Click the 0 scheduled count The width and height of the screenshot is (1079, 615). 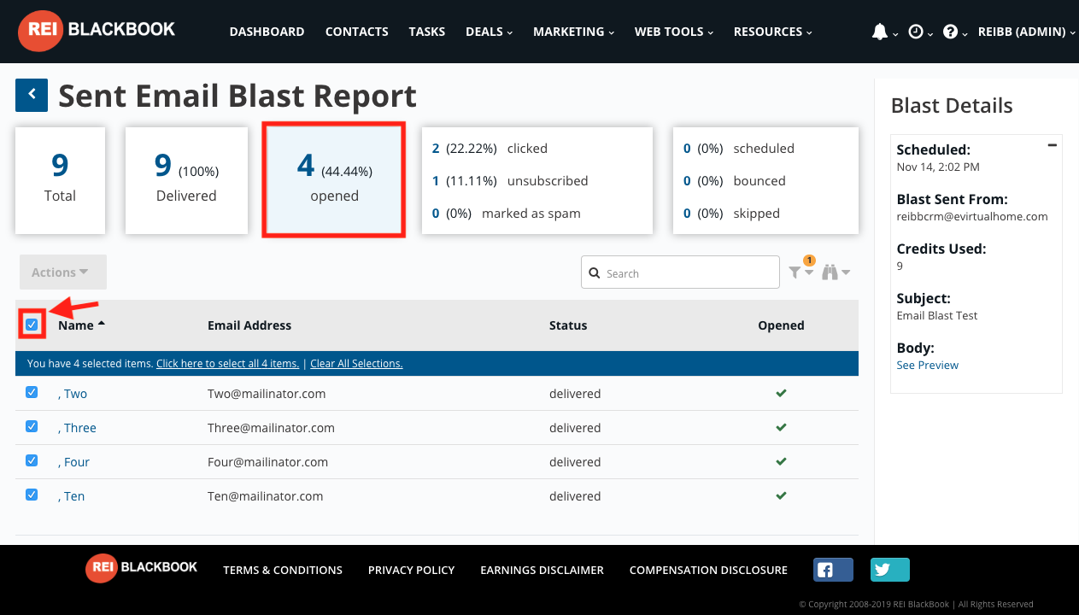[687, 149]
